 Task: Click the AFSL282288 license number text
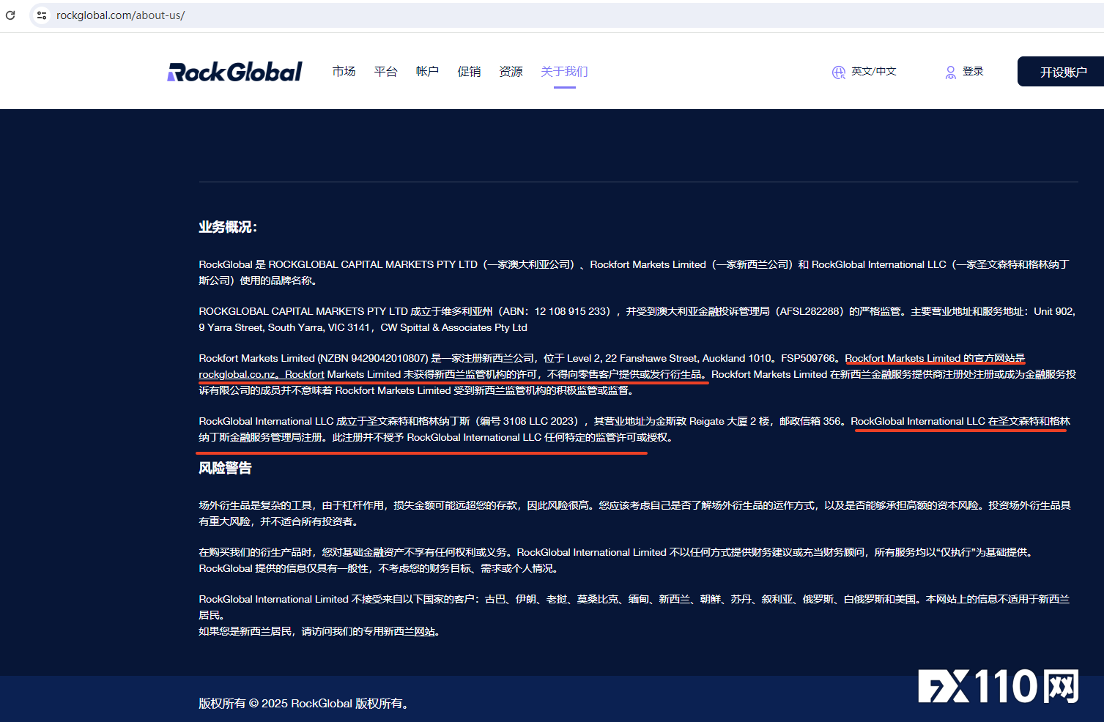(x=811, y=311)
